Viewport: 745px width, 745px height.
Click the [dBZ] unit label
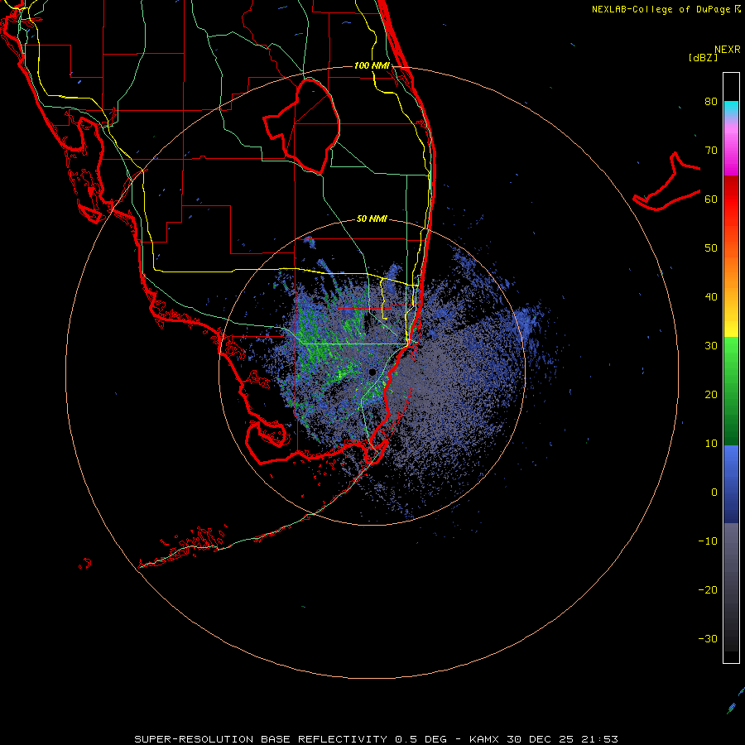coord(703,57)
